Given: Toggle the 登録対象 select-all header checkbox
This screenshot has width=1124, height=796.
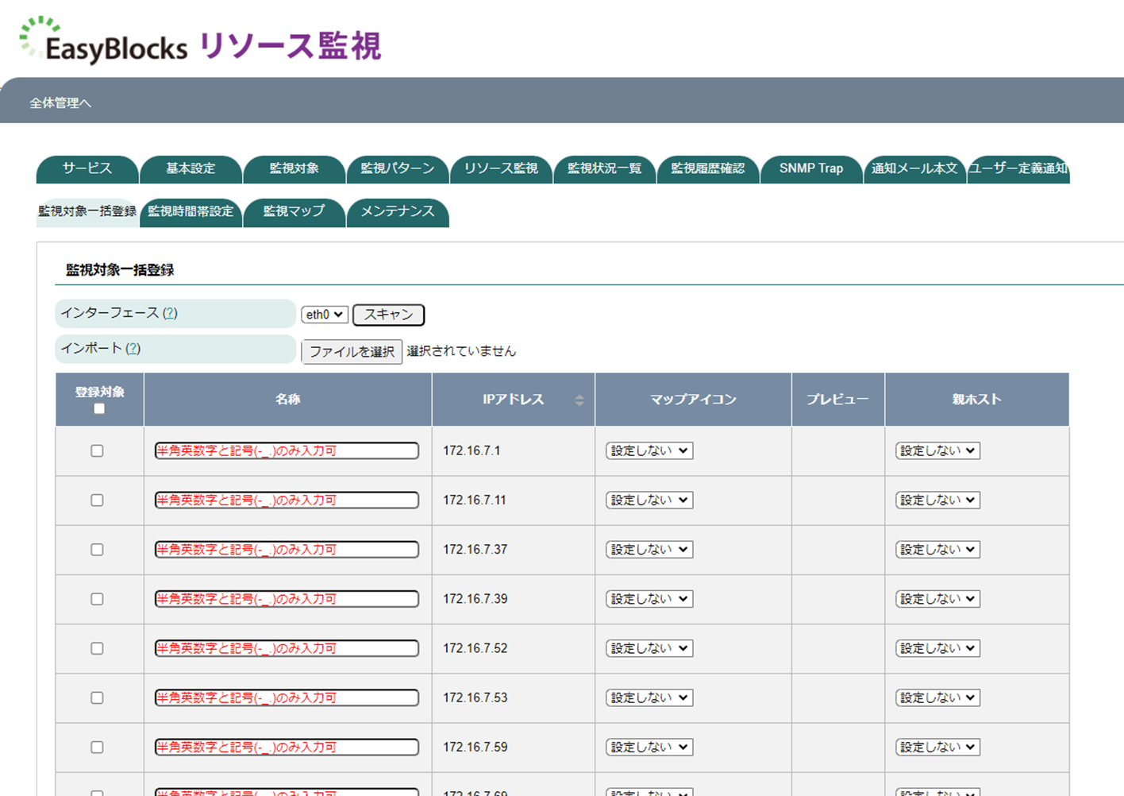Looking at the screenshot, I should pos(99,409).
